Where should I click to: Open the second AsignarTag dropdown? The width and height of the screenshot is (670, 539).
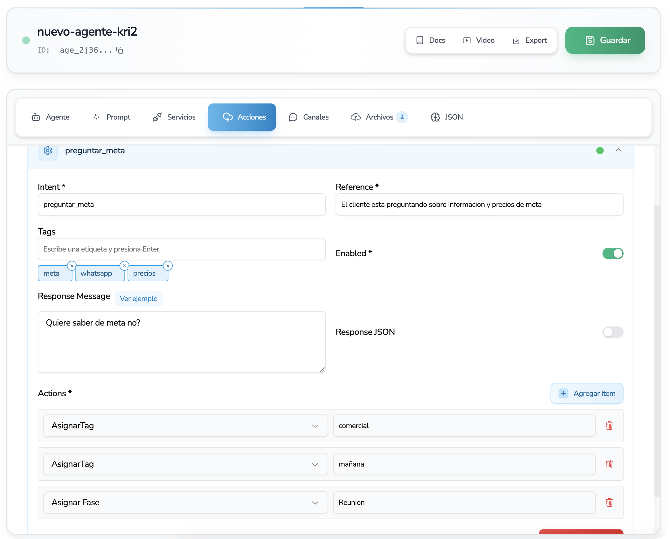pos(185,464)
